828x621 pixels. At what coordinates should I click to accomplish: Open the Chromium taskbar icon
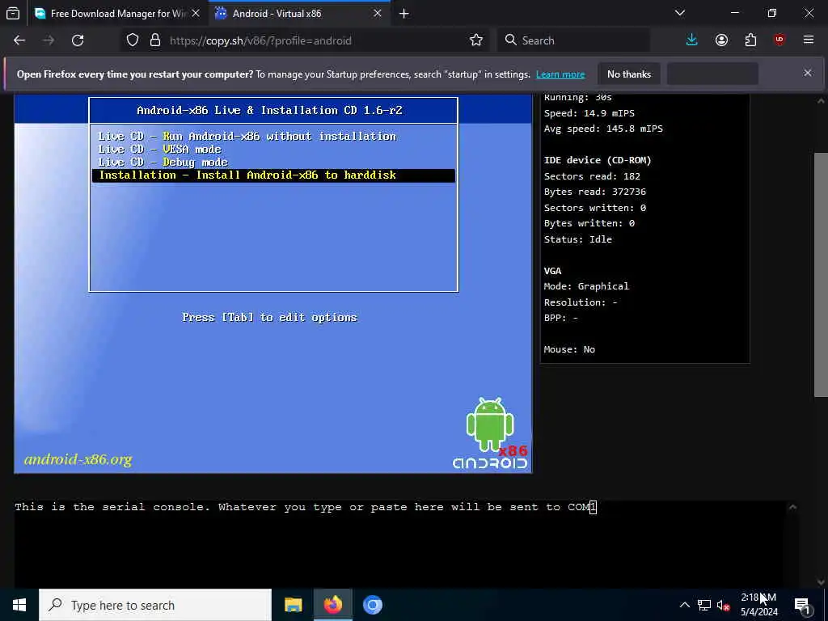click(372, 605)
